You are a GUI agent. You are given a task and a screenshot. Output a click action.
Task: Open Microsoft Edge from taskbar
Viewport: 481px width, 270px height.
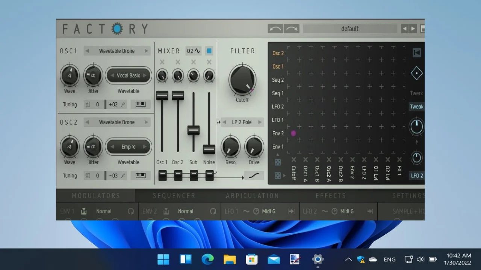click(x=207, y=259)
